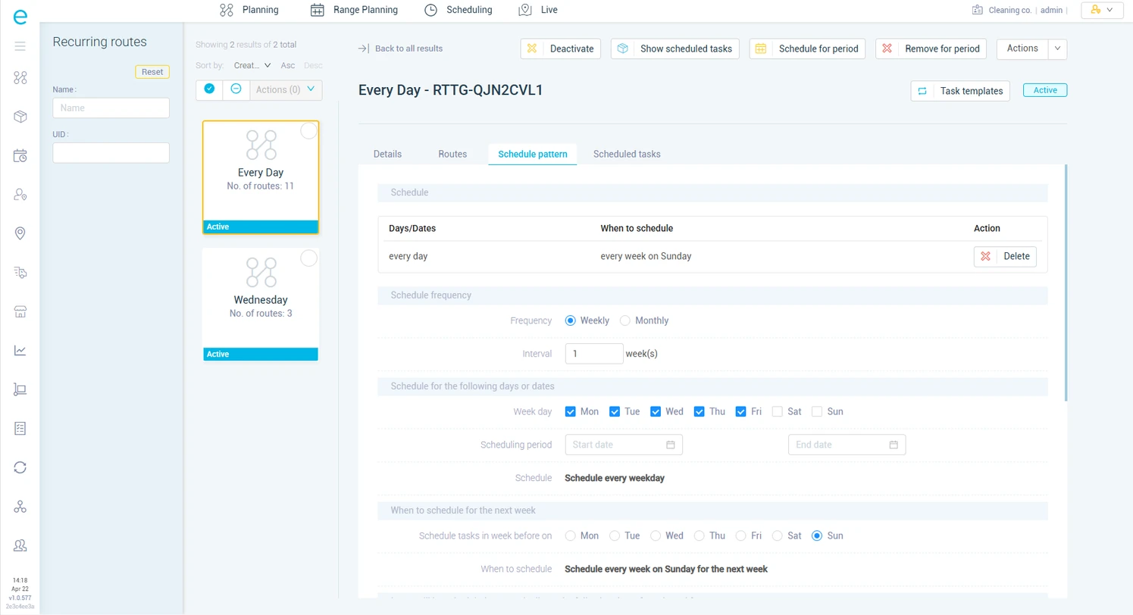This screenshot has width=1133, height=615.
Task: Click Schedule for period button
Action: [807, 48]
